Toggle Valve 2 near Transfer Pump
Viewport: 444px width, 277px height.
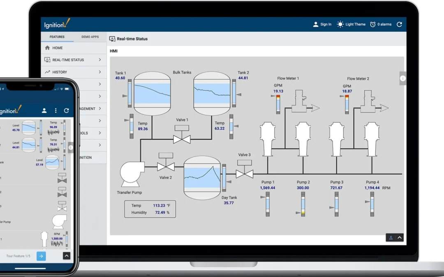coord(166,162)
